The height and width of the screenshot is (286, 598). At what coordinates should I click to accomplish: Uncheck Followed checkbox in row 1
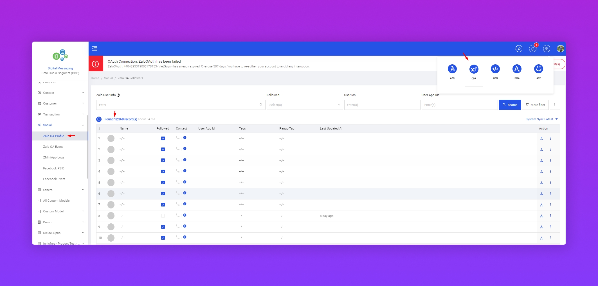163,138
